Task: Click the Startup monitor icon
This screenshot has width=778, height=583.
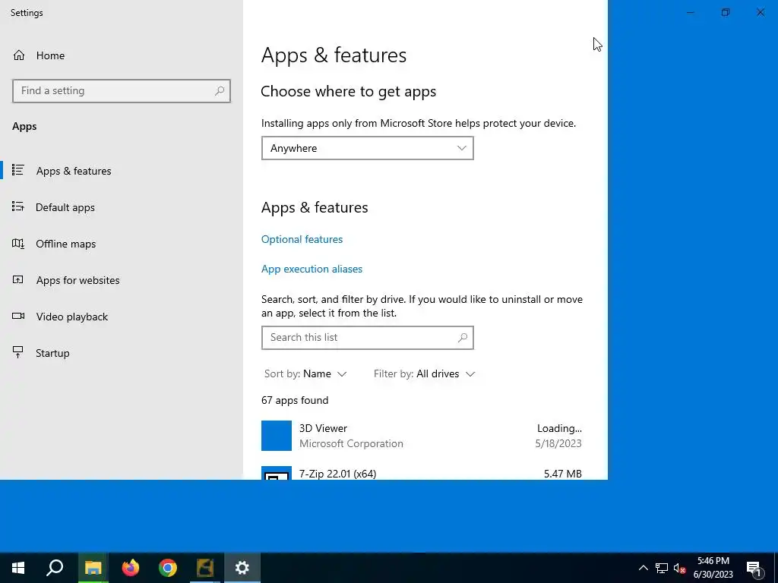Action: 18,352
